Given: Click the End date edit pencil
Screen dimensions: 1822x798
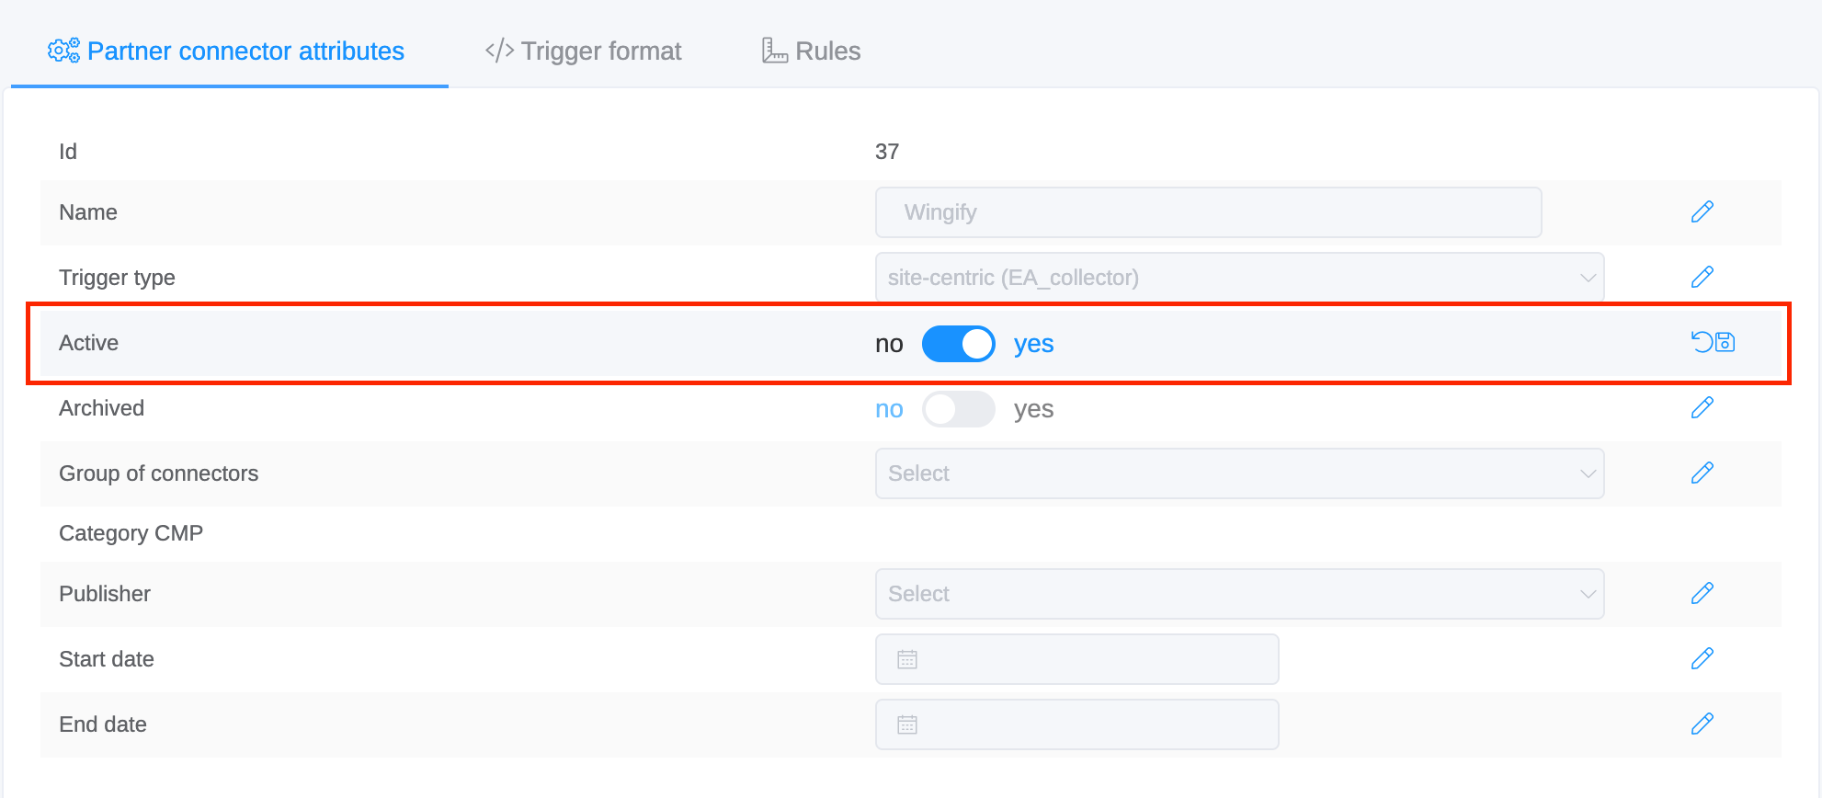Looking at the screenshot, I should [x=1702, y=724].
